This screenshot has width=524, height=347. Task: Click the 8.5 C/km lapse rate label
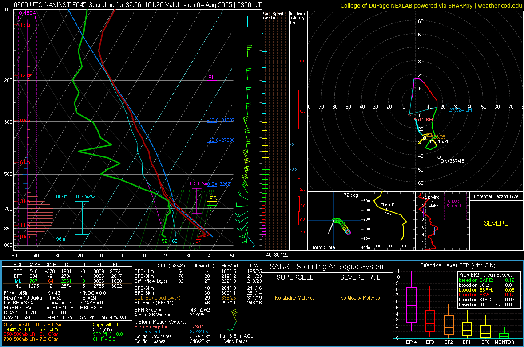point(199,183)
